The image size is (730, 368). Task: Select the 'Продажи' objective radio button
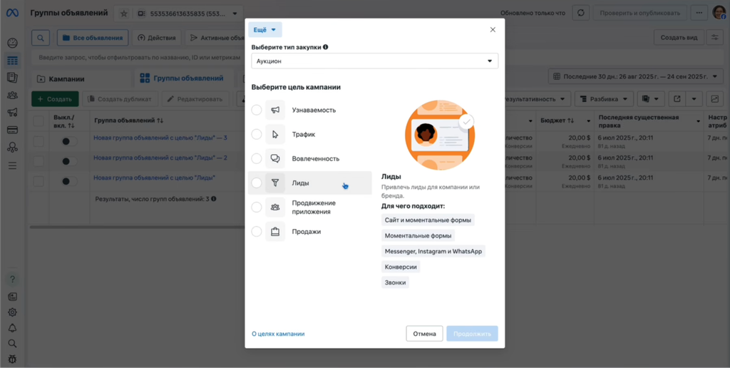pyautogui.click(x=257, y=231)
